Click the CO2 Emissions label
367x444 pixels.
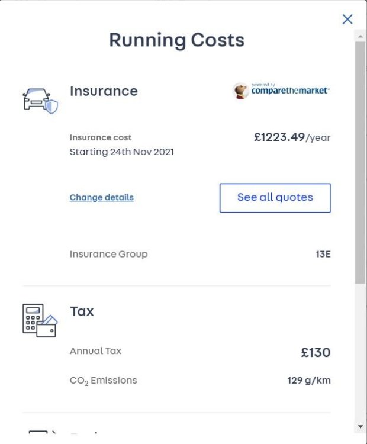click(x=104, y=381)
